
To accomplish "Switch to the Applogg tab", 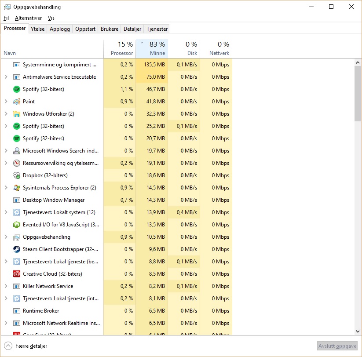I will (60, 29).
